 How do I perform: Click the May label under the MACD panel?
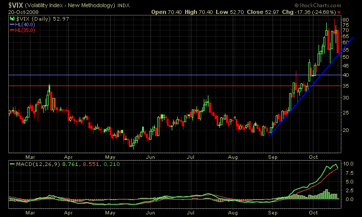click(110, 213)
